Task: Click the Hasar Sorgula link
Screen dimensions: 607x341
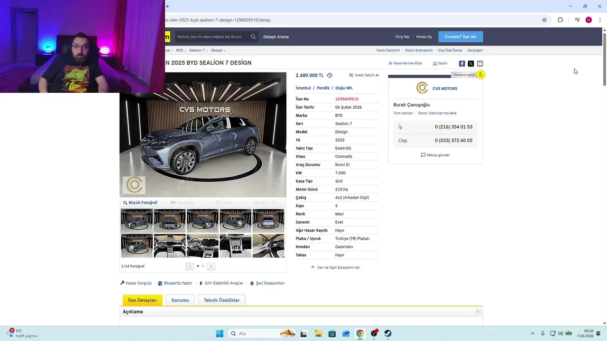Action: [136, 283]
